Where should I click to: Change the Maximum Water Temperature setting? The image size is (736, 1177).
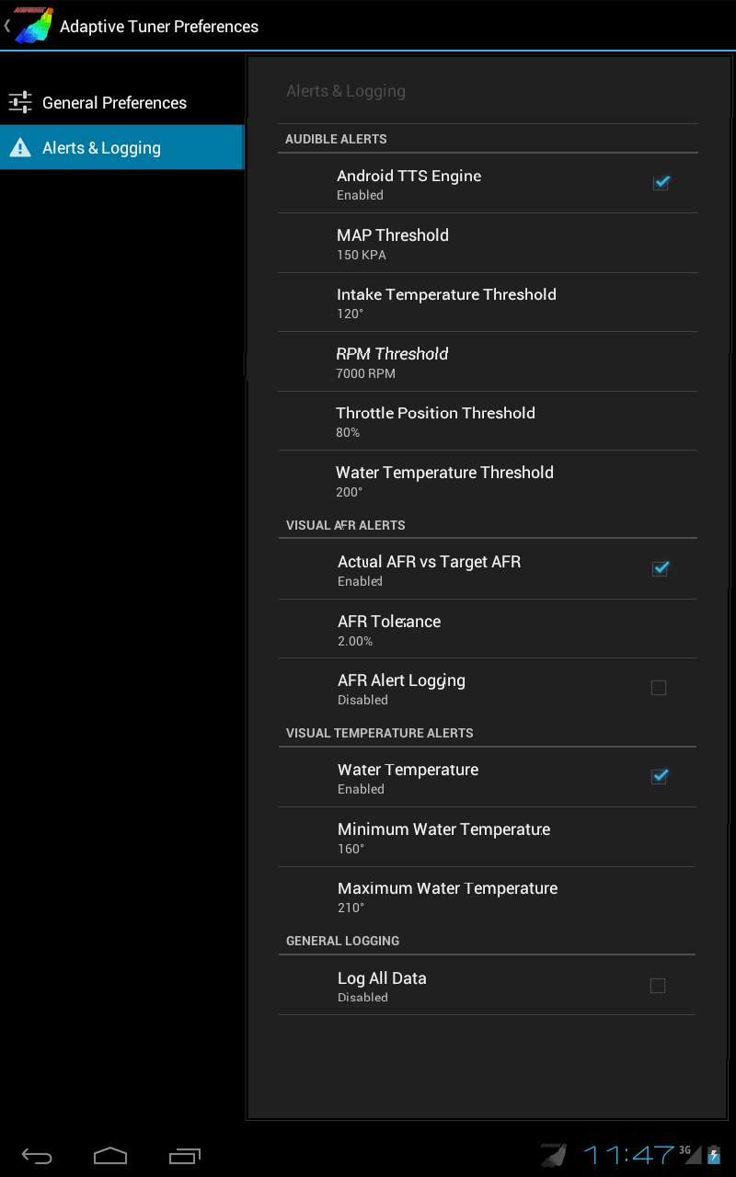tap(488, 897)
